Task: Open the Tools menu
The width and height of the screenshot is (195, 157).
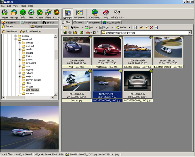Action: coord(23,6)
